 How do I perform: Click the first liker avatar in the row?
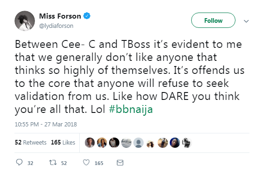(x=90, y=143)
